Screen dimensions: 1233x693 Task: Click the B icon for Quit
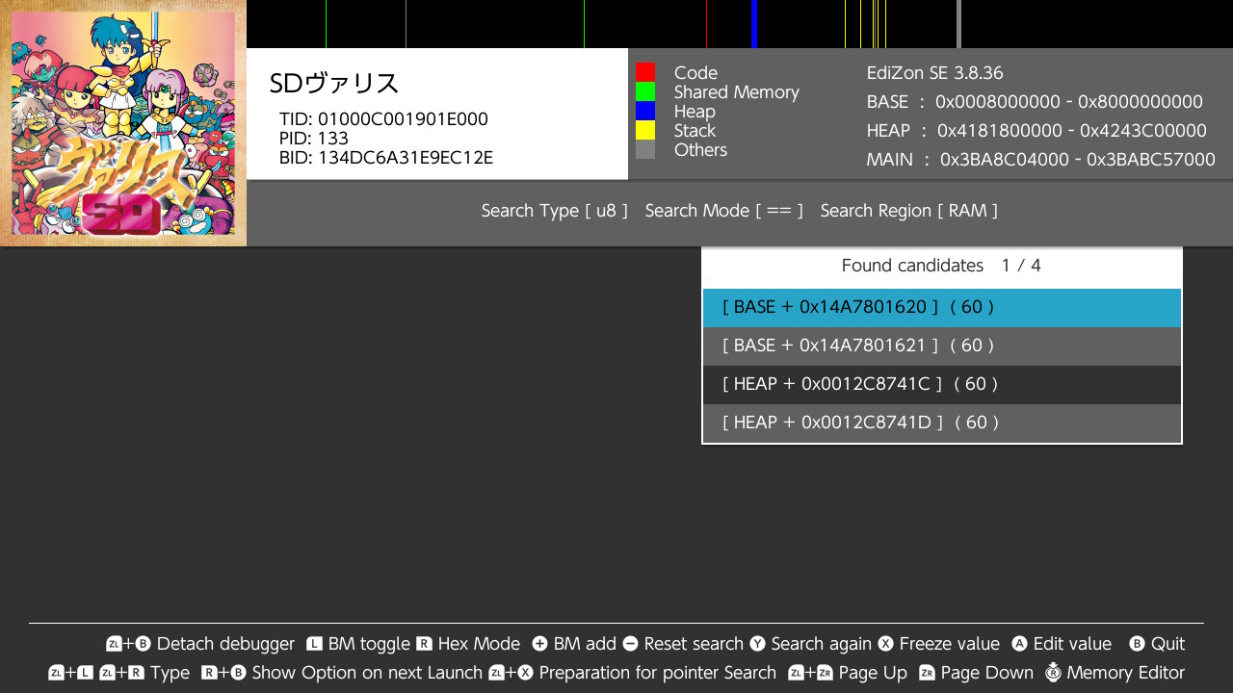pyautogui.click(x=1137, y=644)
